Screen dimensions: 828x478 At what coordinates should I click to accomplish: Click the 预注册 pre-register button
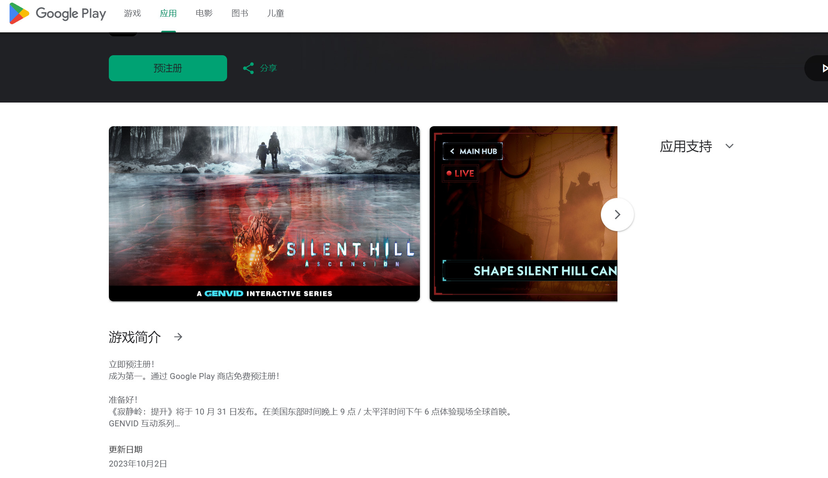coord(168,68)
